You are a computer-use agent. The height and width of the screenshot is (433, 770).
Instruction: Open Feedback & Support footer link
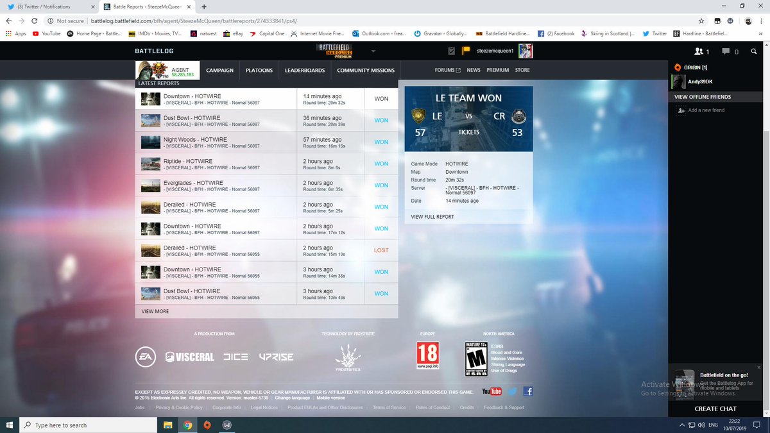click(x=504, y=407)
